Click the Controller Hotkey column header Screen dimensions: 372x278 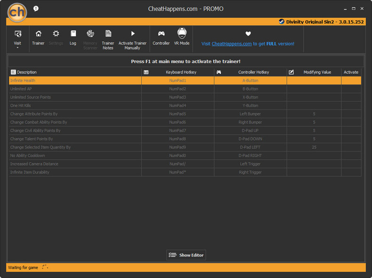point(251,72)
